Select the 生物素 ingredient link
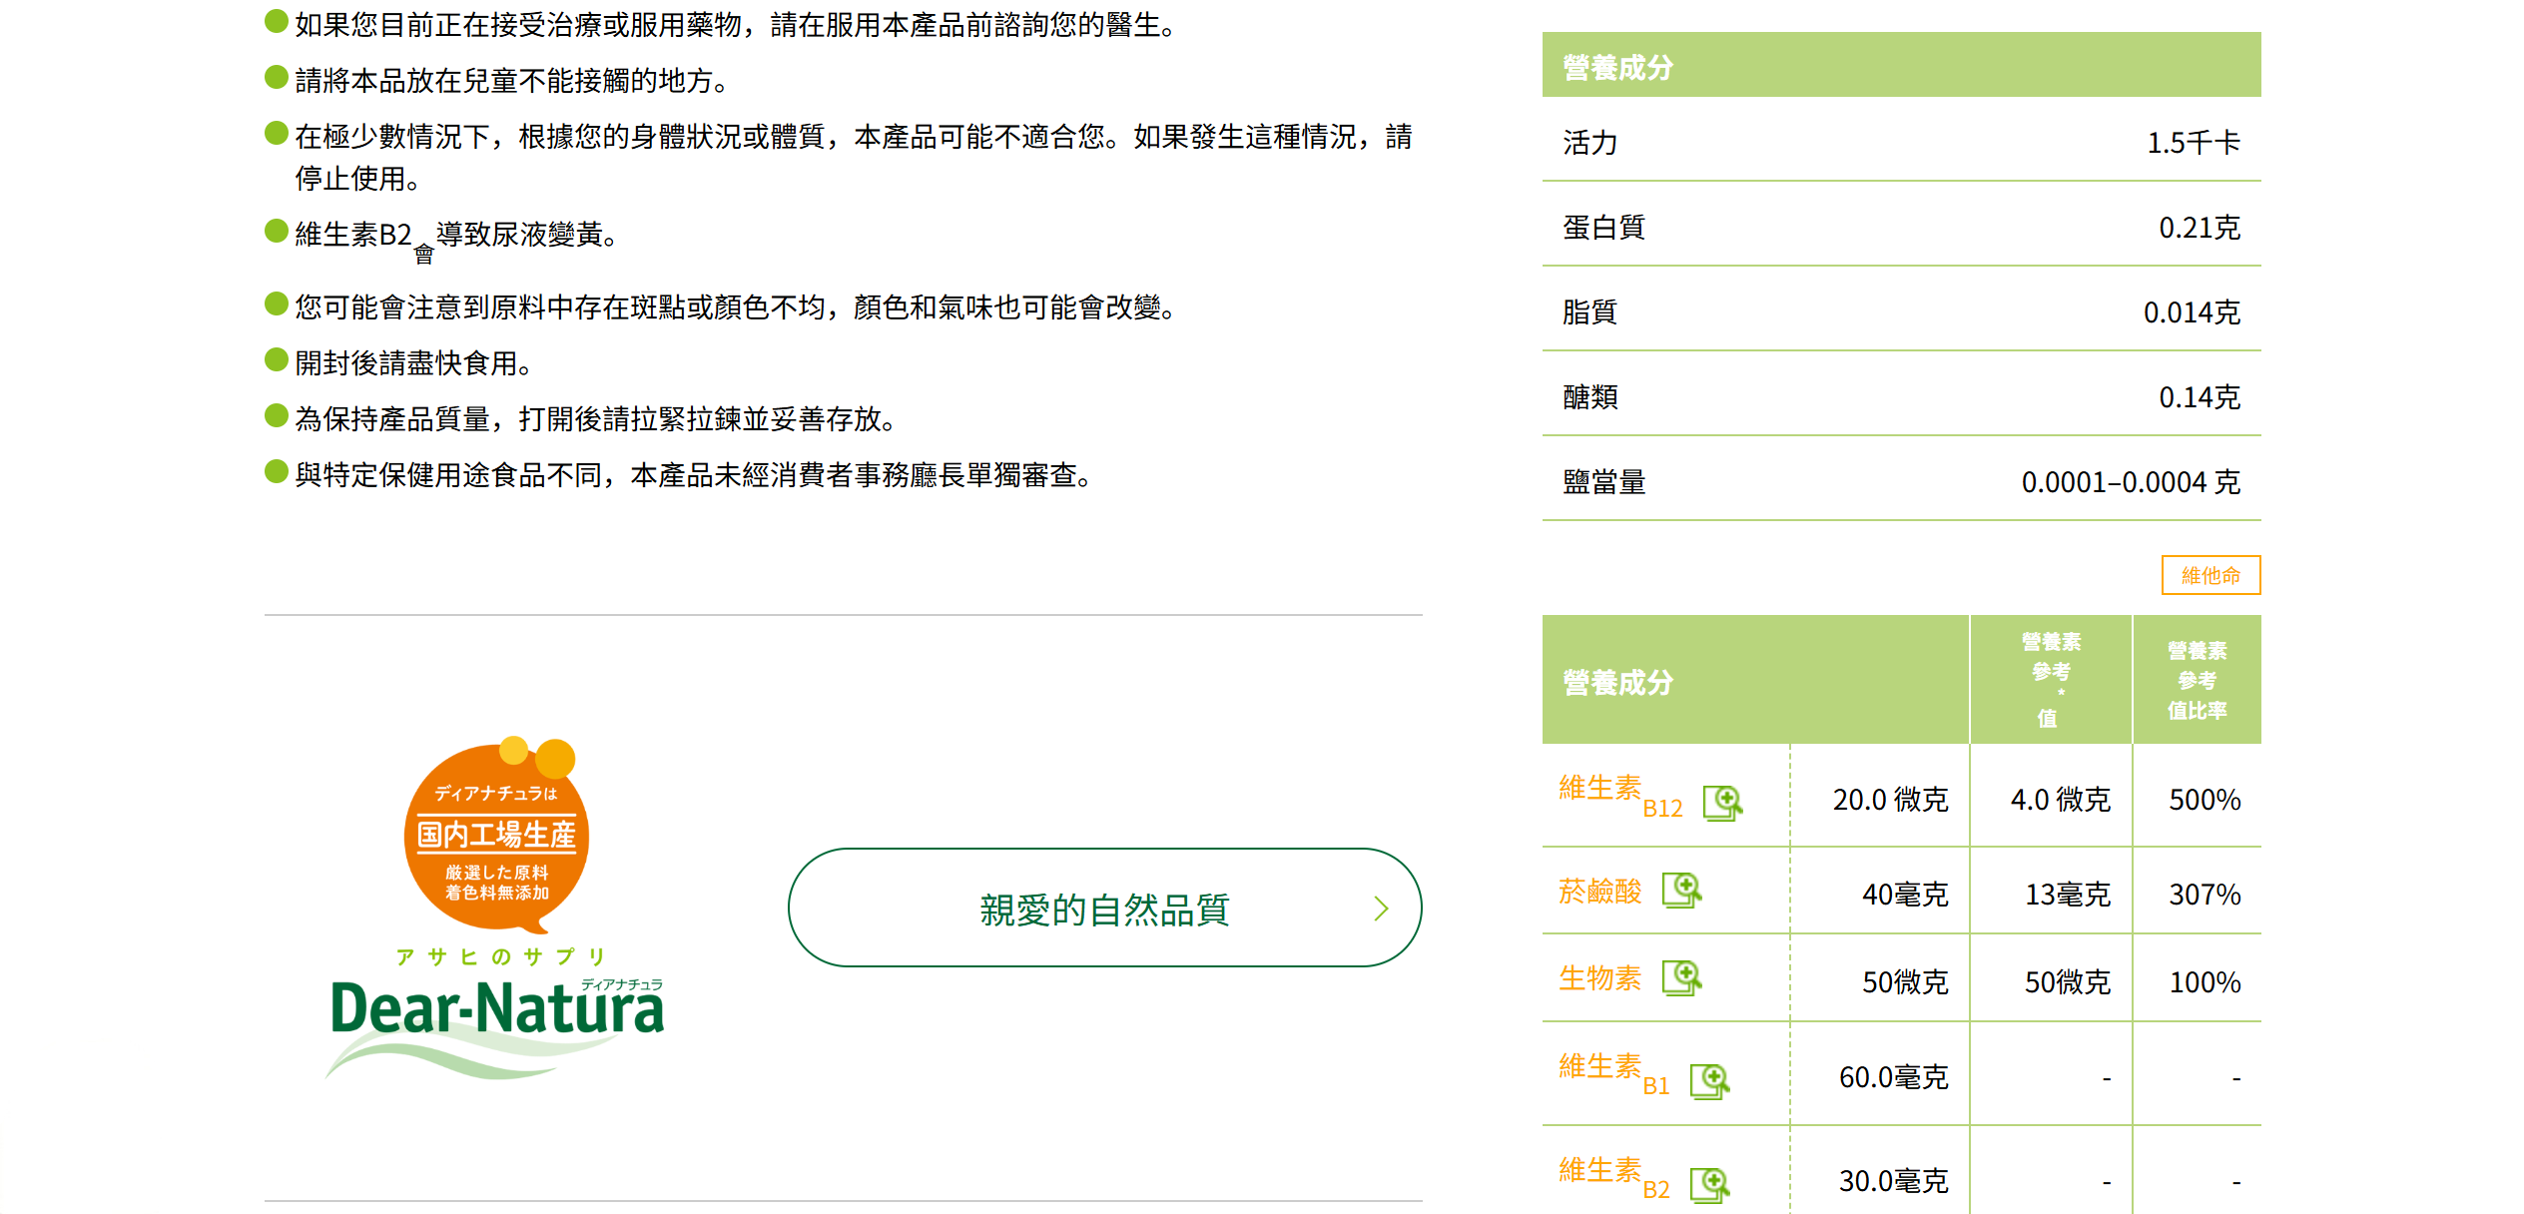The width and height of the screenshot is (2524, 1214). point(1599,978)
